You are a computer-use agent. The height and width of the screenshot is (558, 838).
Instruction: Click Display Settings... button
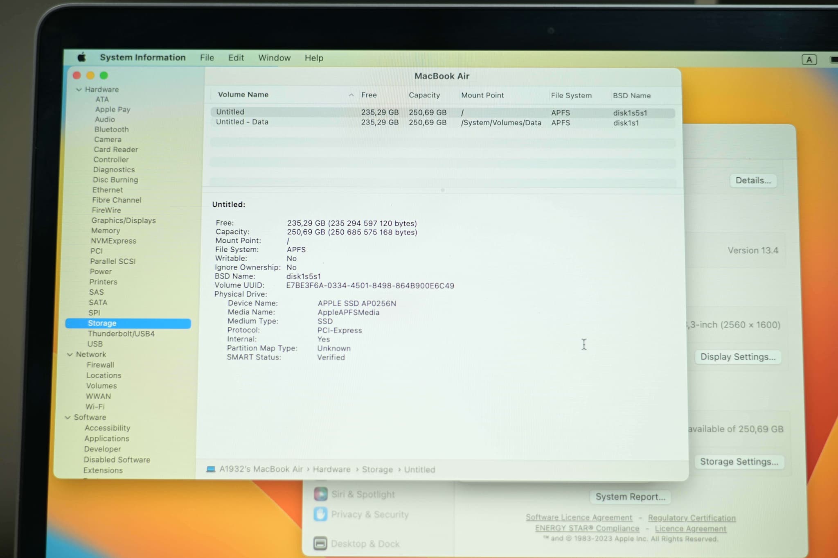pos(738,357)
